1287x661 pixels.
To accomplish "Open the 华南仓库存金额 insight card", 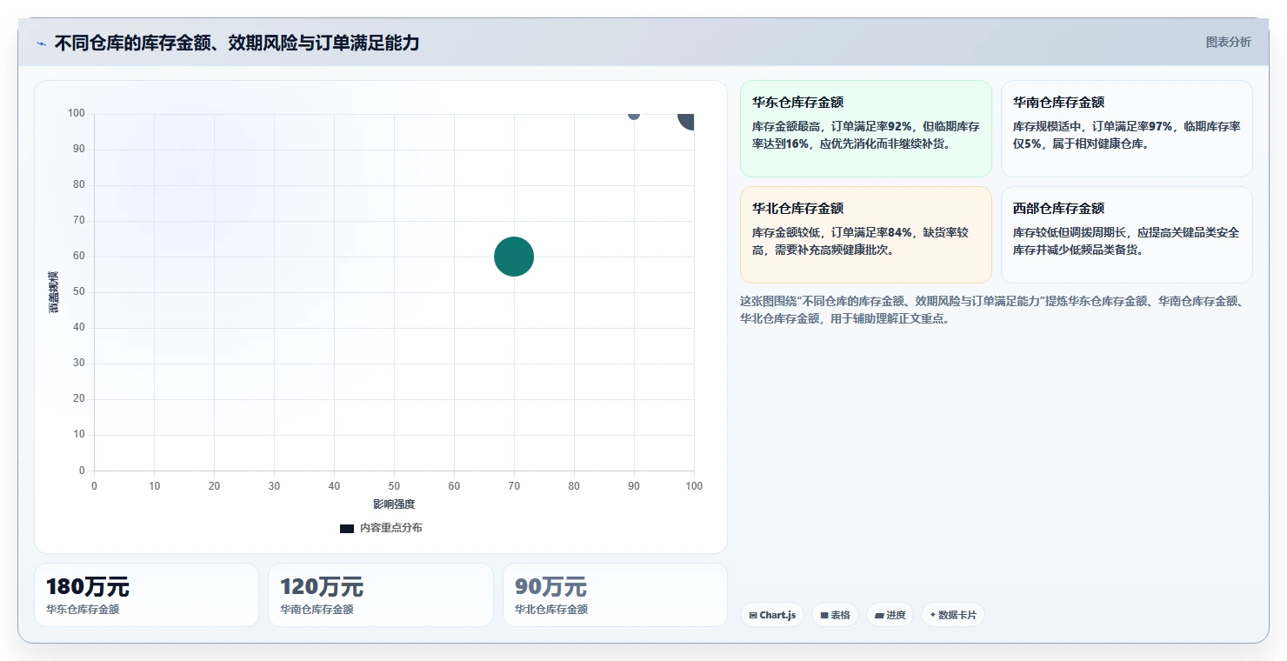I will [x=1126, y=129].
